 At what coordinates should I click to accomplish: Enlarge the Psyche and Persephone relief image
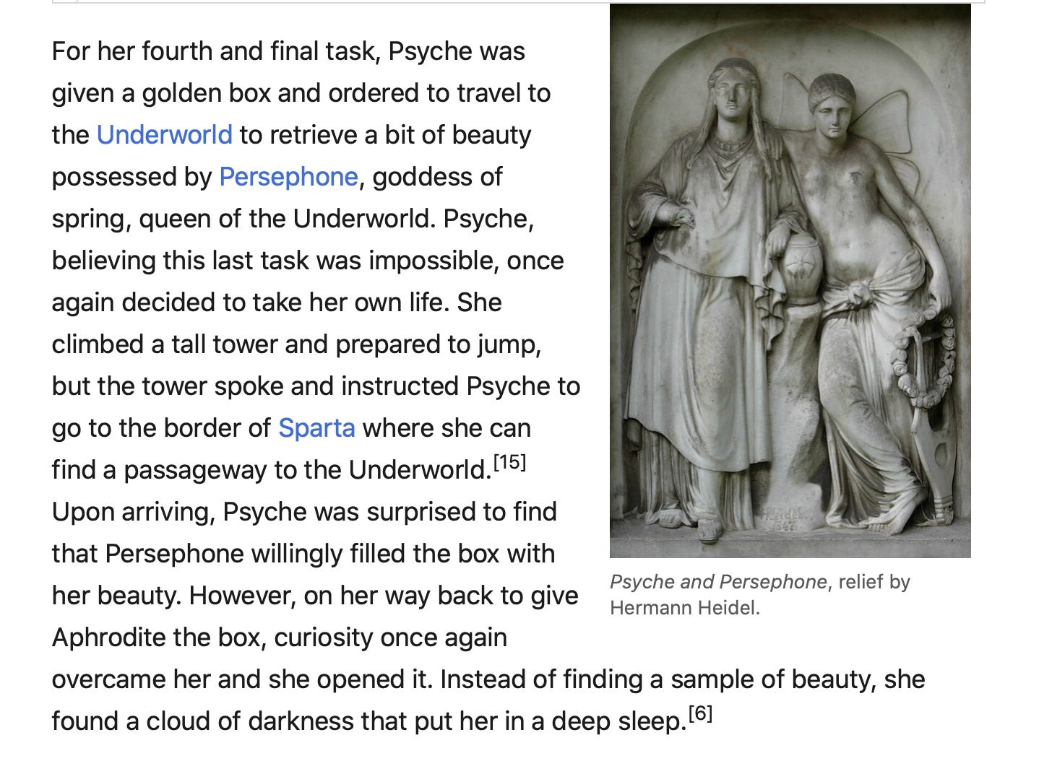tap(790, 281)
